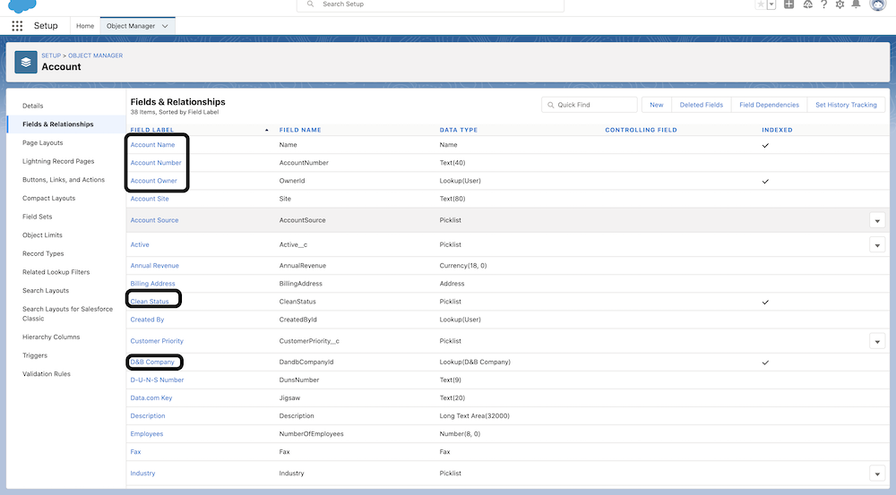Switch to the Home tab
The height and width of the screenshot is (495, 896).
[x=85, y=26]
